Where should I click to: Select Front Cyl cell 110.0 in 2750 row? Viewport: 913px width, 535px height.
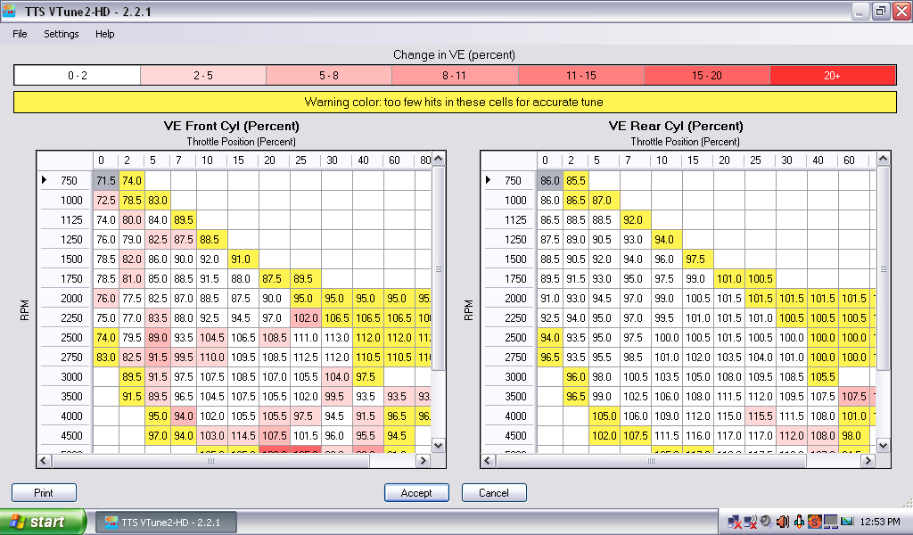point(211,358)
